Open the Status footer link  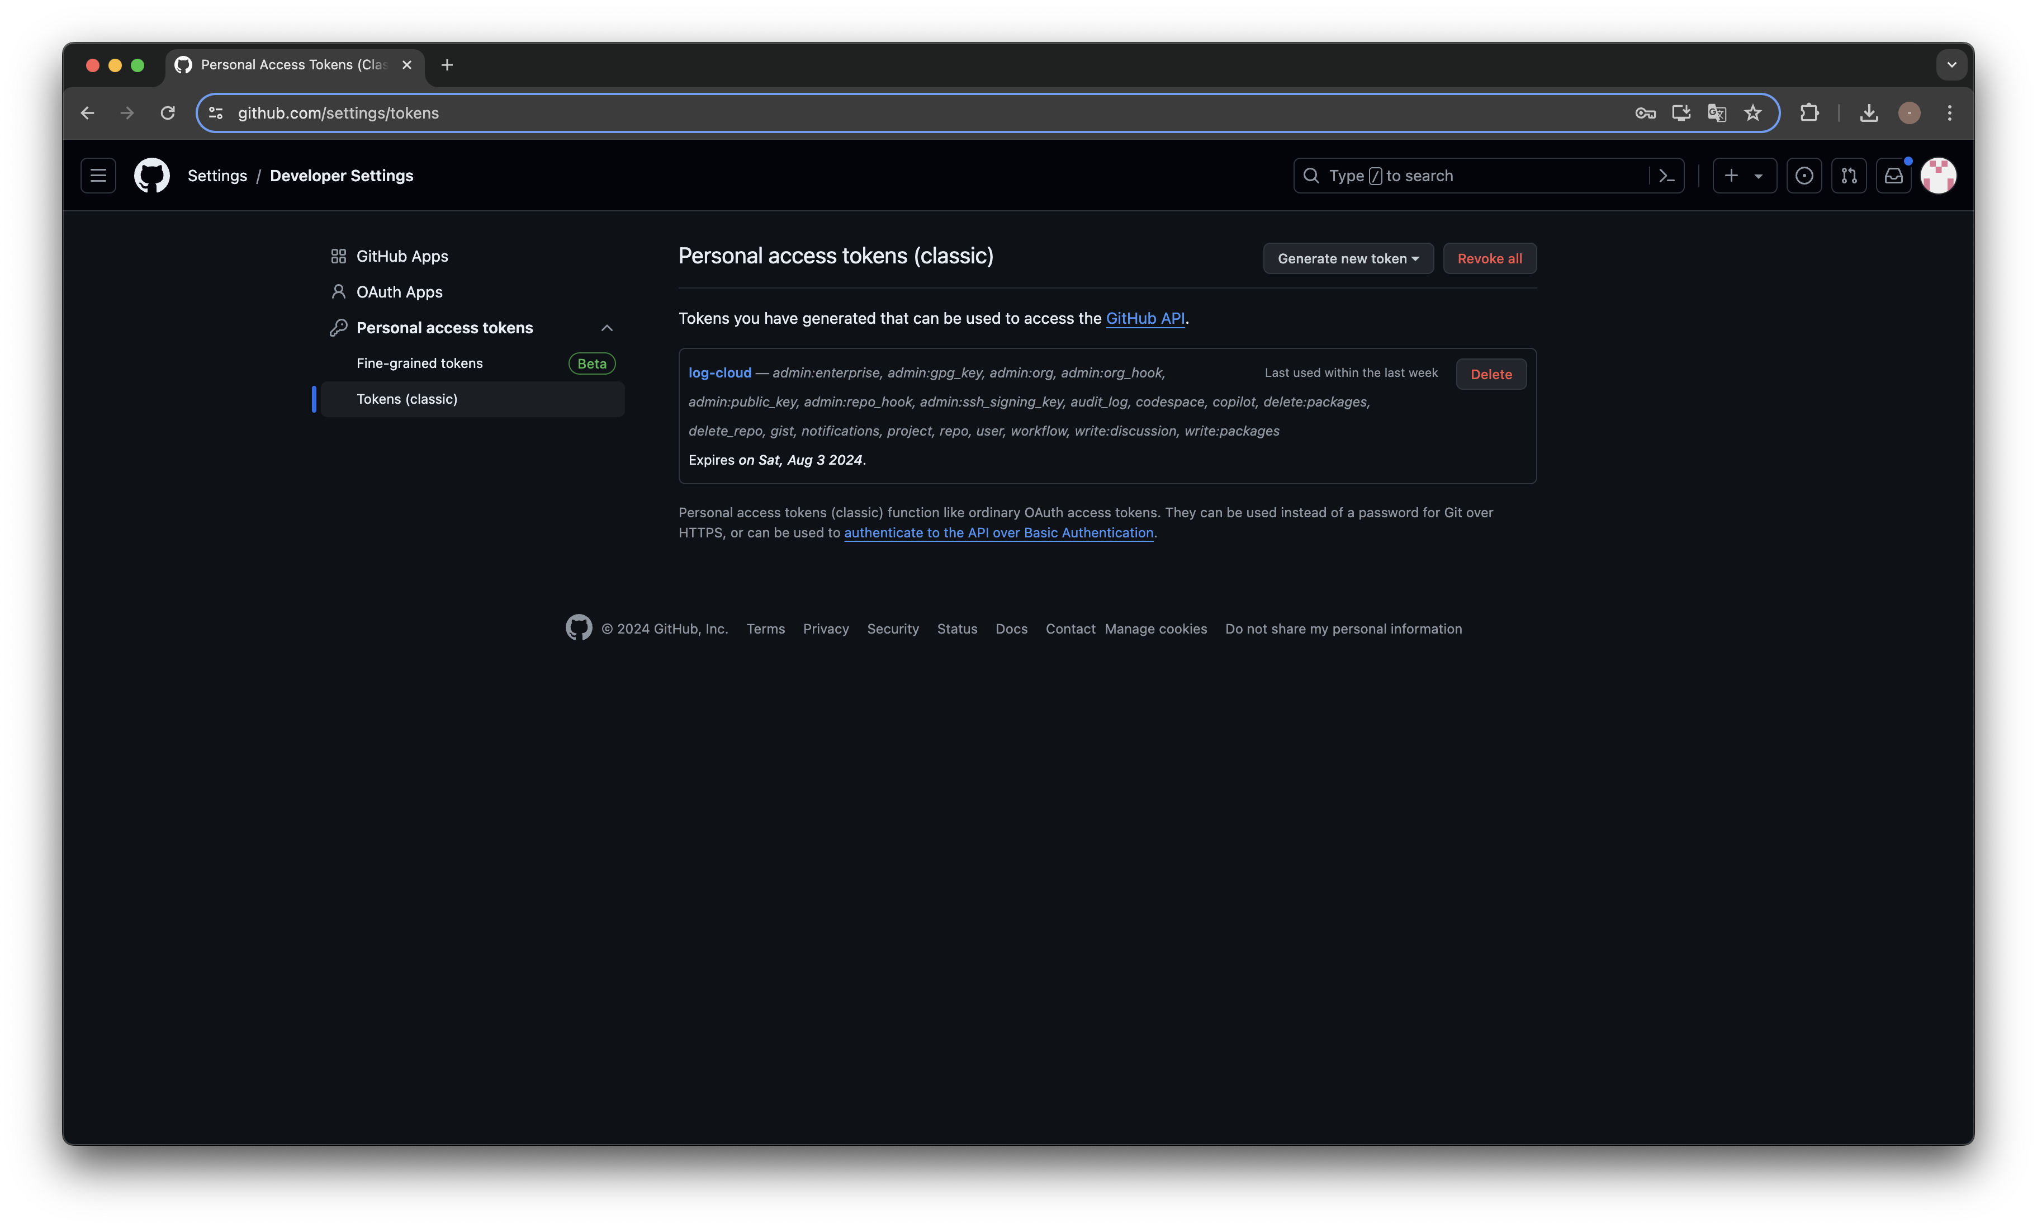coord(958,629)
